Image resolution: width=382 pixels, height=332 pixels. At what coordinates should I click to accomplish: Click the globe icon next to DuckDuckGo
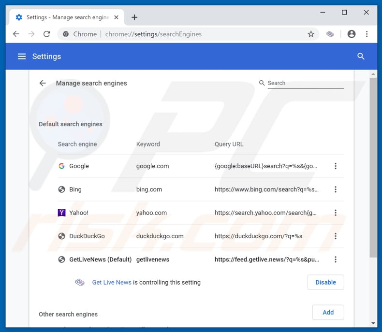(x=61, y=236)
